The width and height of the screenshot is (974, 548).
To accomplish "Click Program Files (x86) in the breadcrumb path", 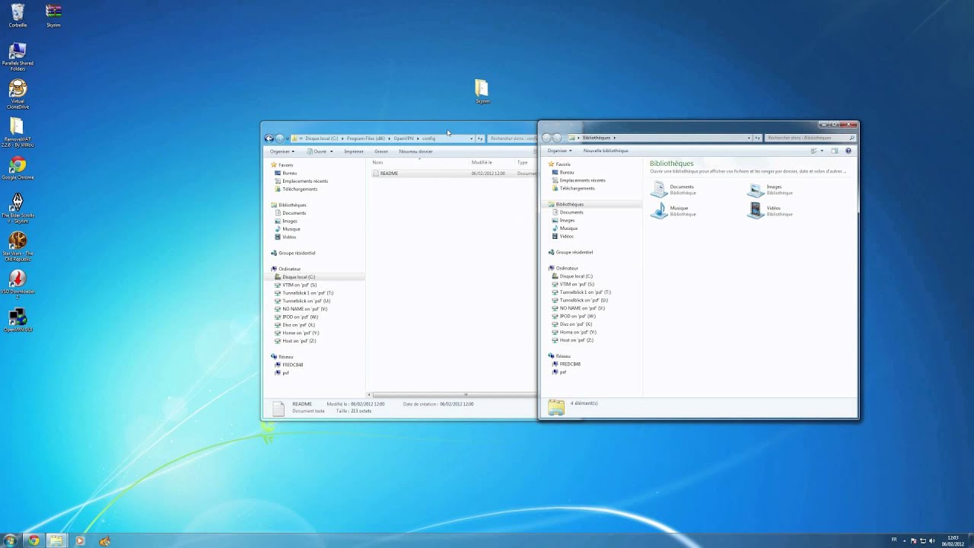I will coord(365,139).
